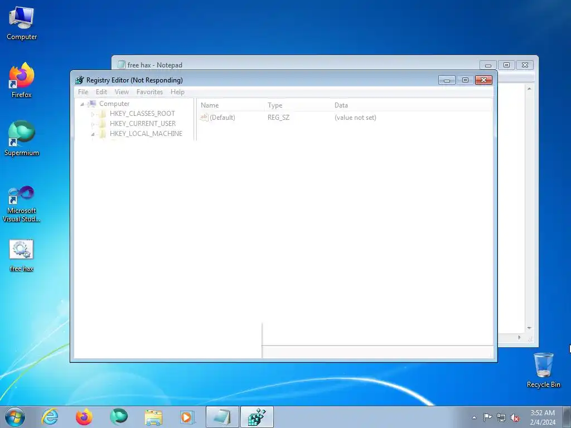Viewport: 571px width, 428px height.
Task: Minimize the Notepad window
Action: [488, 65]
